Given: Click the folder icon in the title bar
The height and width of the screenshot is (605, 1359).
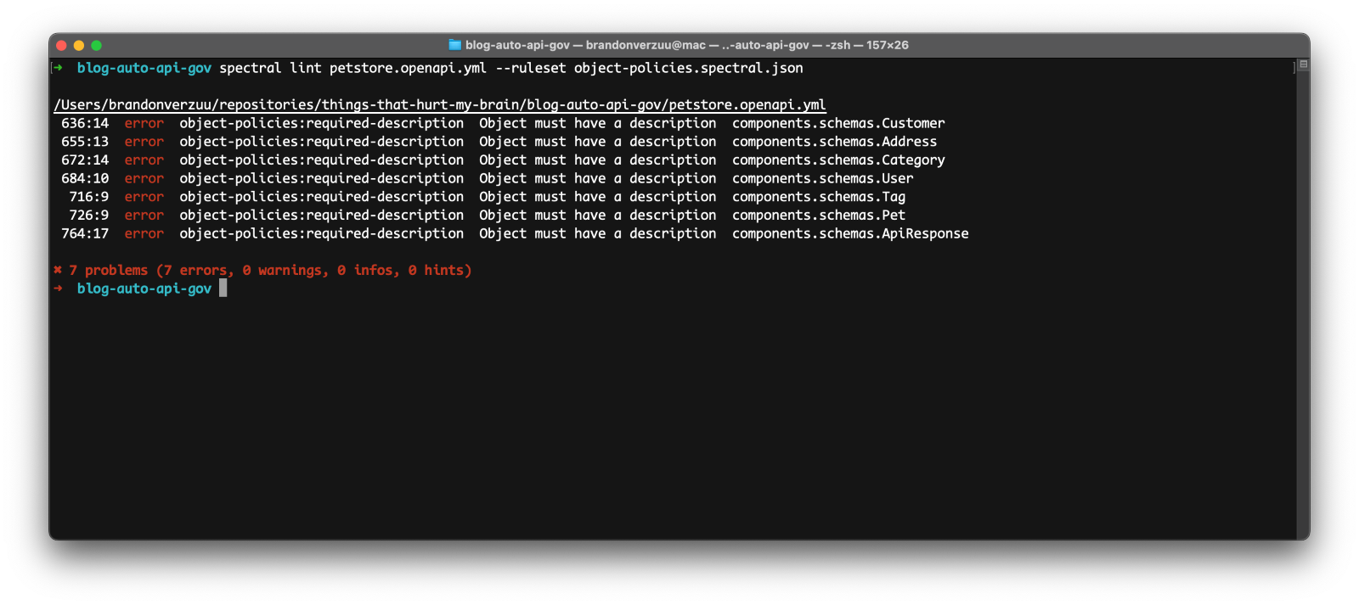Looking at the screenshot, I should coord(454,45).
